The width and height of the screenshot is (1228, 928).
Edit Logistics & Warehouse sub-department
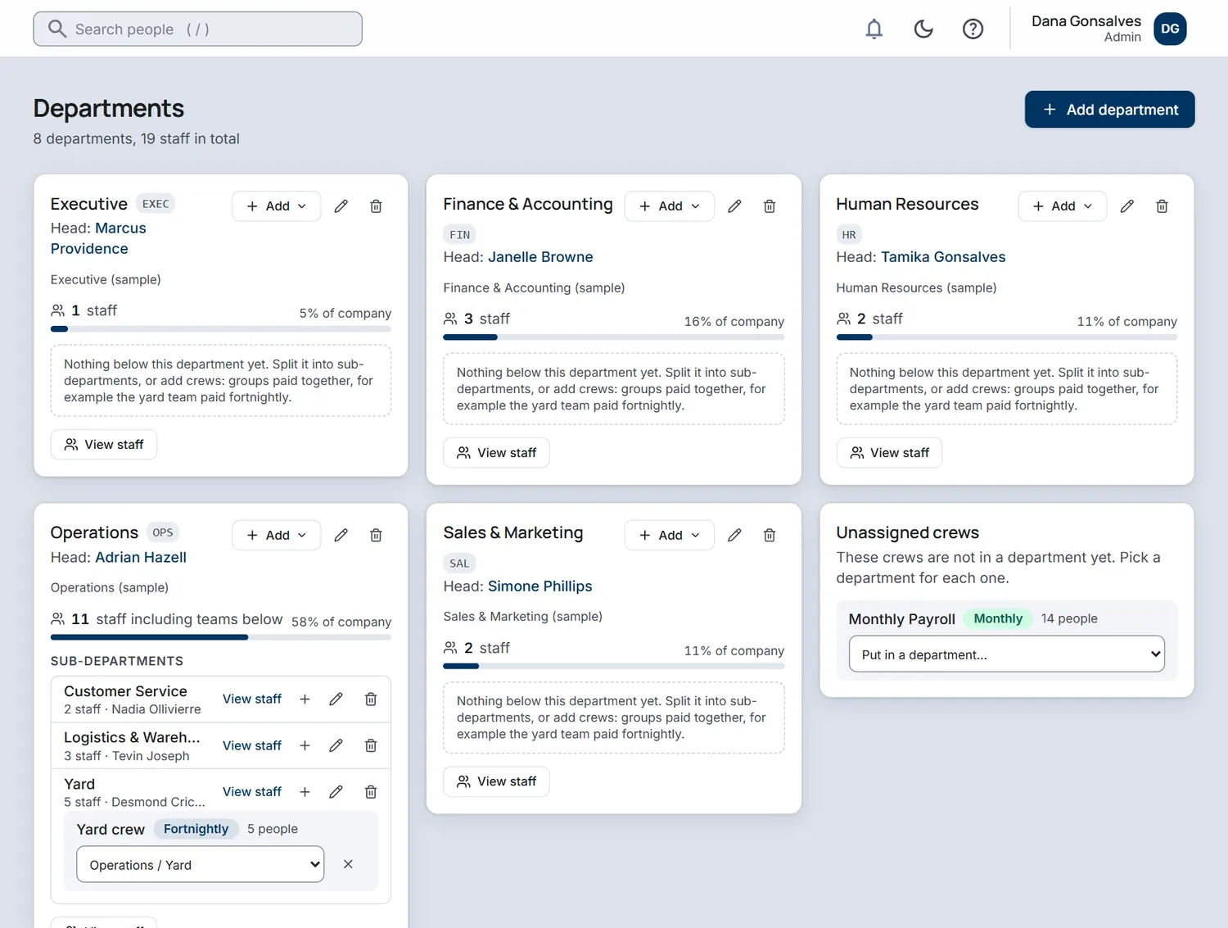(336, 745)
